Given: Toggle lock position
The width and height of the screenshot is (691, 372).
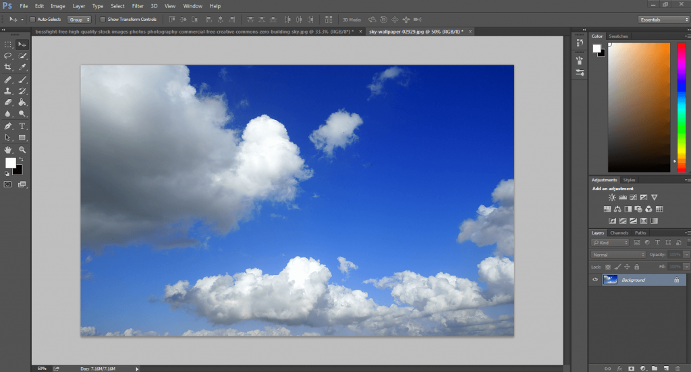Looking at the screenshot, I should point(627,267).
